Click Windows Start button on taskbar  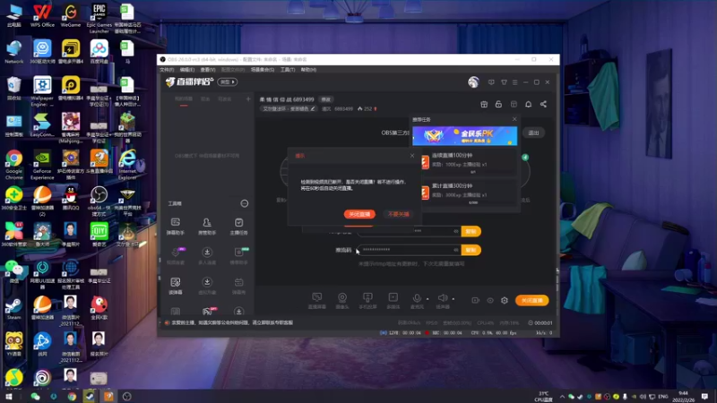click(x=9, y=397)
